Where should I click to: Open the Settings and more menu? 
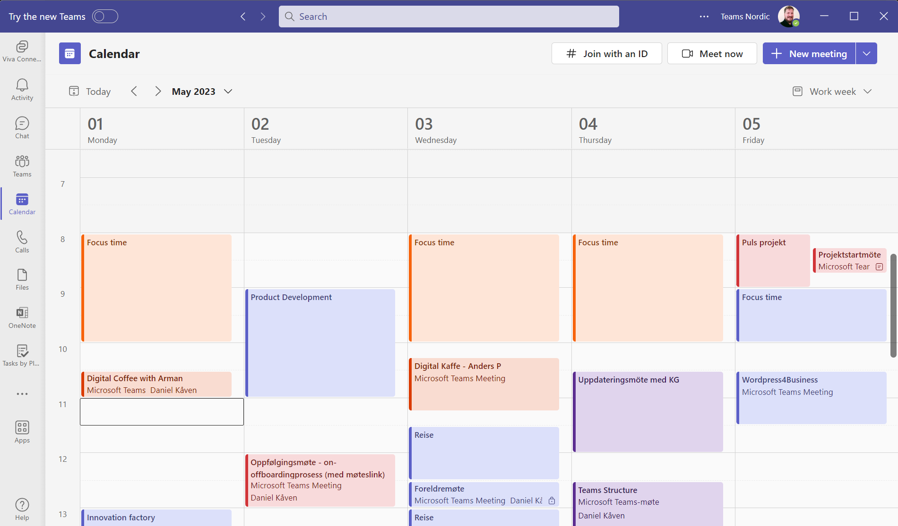coord(704,16)
